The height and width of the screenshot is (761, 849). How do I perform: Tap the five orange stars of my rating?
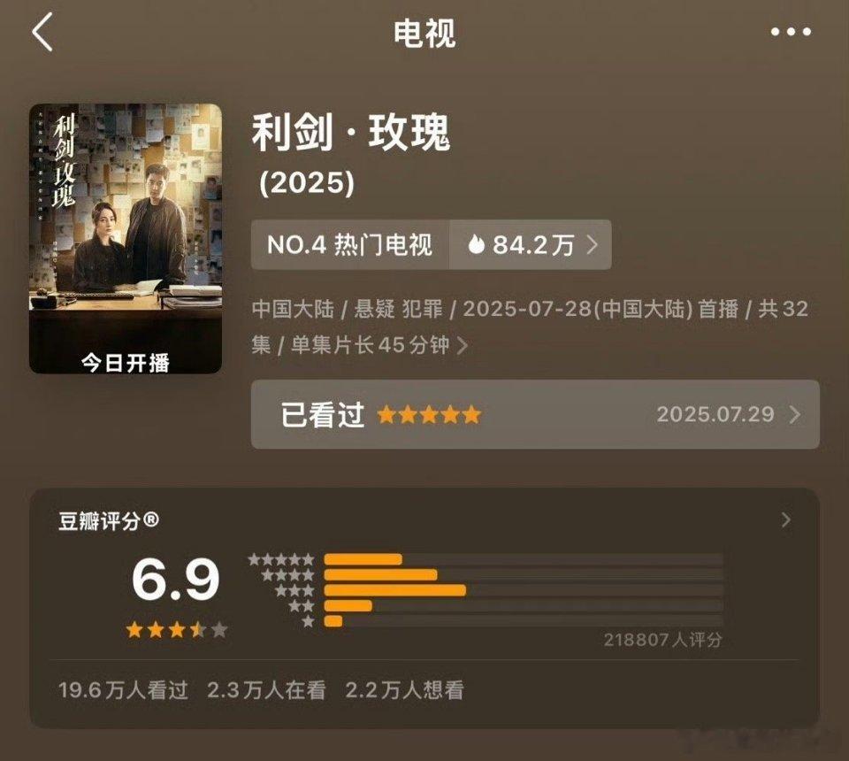(429, 415)
